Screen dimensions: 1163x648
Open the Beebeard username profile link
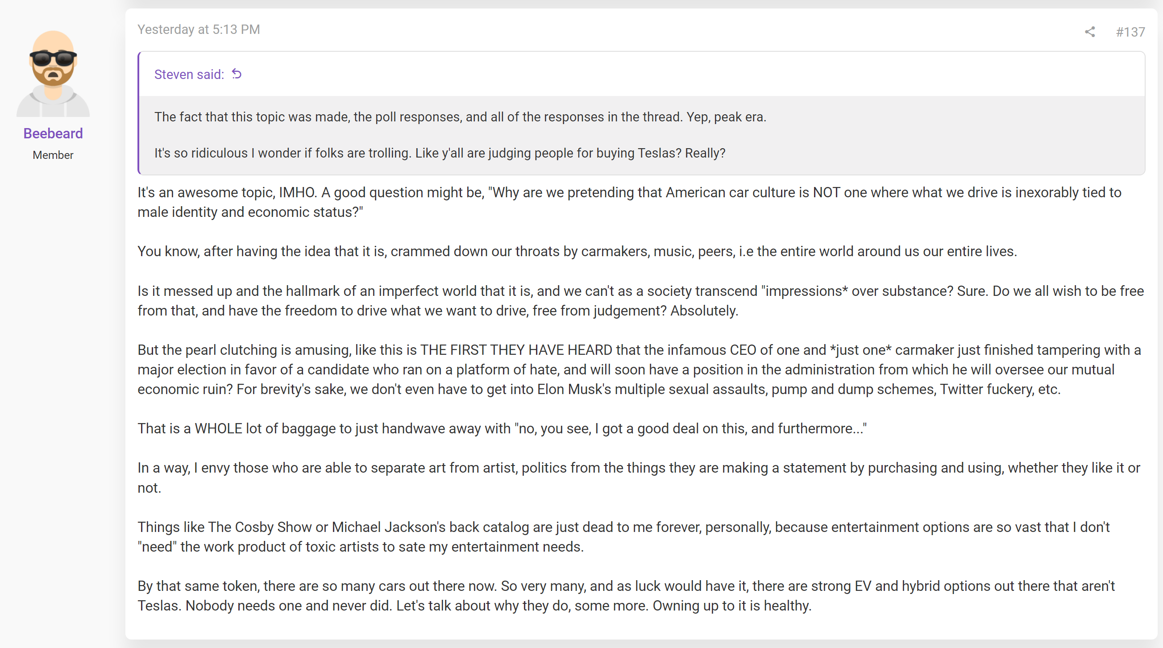53,133
